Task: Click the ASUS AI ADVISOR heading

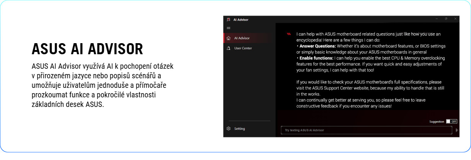Action: (x=87, y=49)
